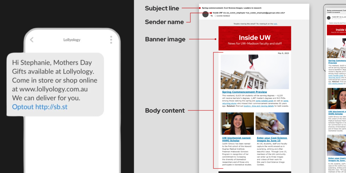The image size is (346, 173).
Task: Open the three-dot menu on the phone
Action: point(111,40)
